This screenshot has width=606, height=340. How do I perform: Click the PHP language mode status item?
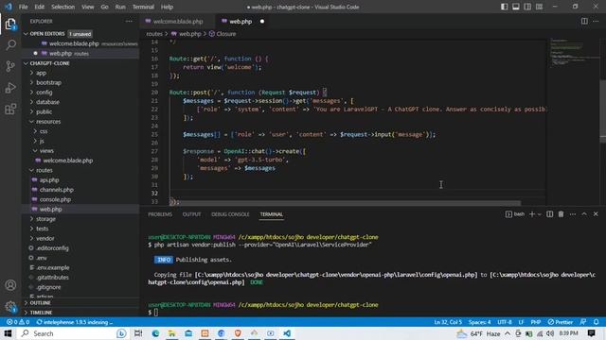pos(536,322)
